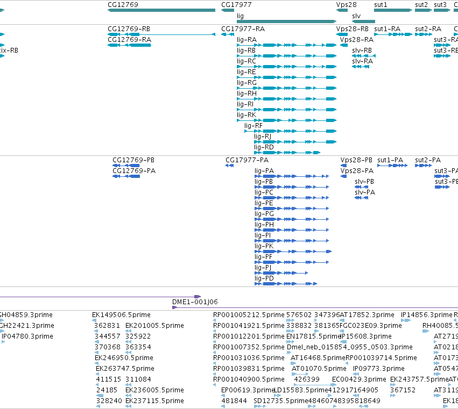This screenshot has height=409, width=458.
Task: Select protein lig-PK
Action: pyautogui.click(x=293, y=252)
